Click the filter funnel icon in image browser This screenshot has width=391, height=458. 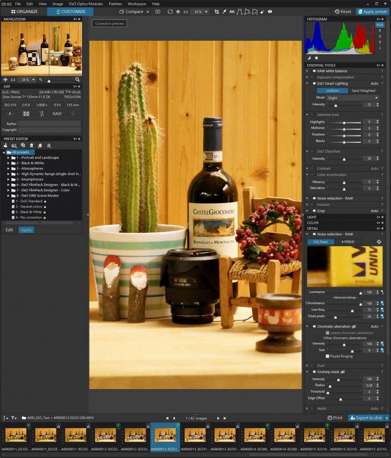[14, 418]
